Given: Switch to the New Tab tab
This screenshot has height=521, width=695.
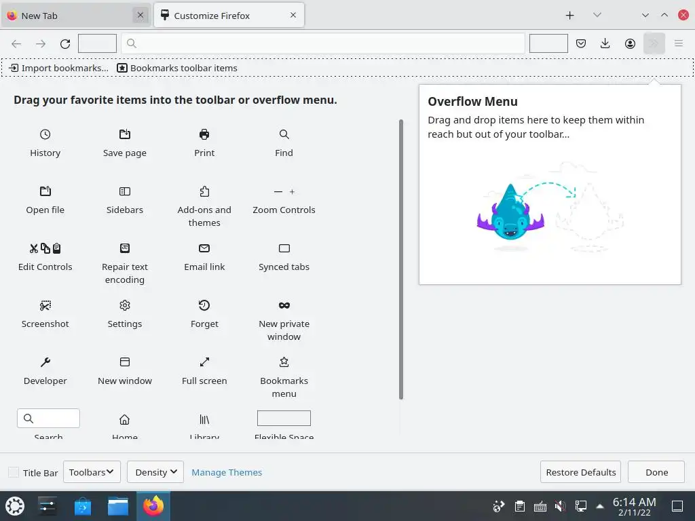Looking at the screenshot, I should point(75,16).
